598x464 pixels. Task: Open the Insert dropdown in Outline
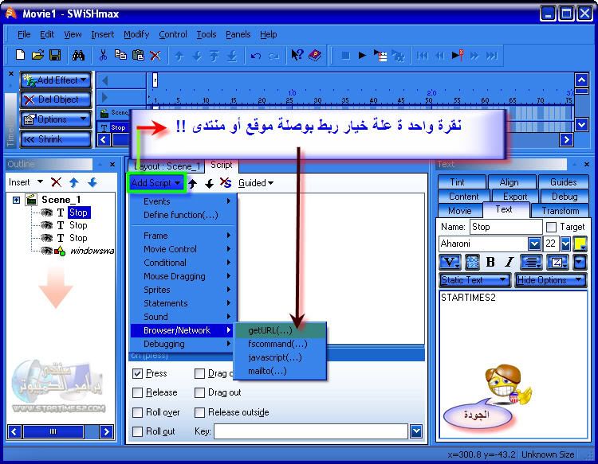26,182
